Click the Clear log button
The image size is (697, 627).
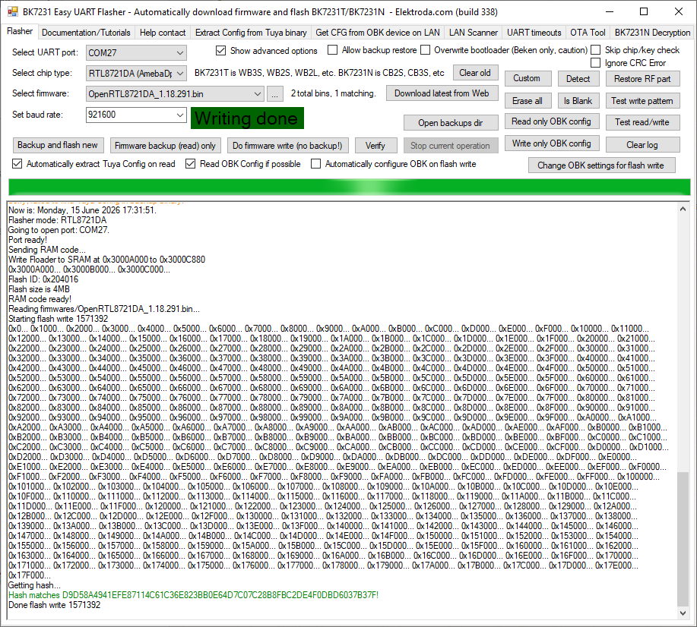(x=642, y=145)
